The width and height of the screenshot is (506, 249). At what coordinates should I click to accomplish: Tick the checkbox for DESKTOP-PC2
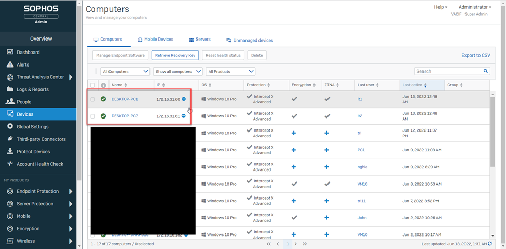(93, 116)
